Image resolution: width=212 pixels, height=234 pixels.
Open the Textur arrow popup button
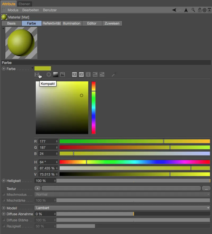[37, 188]
